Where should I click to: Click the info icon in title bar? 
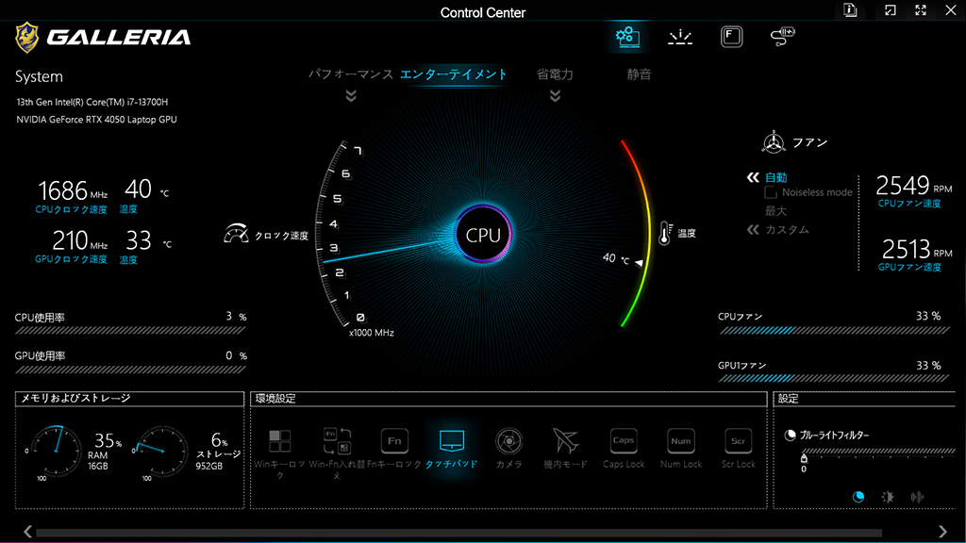point(850,9)
